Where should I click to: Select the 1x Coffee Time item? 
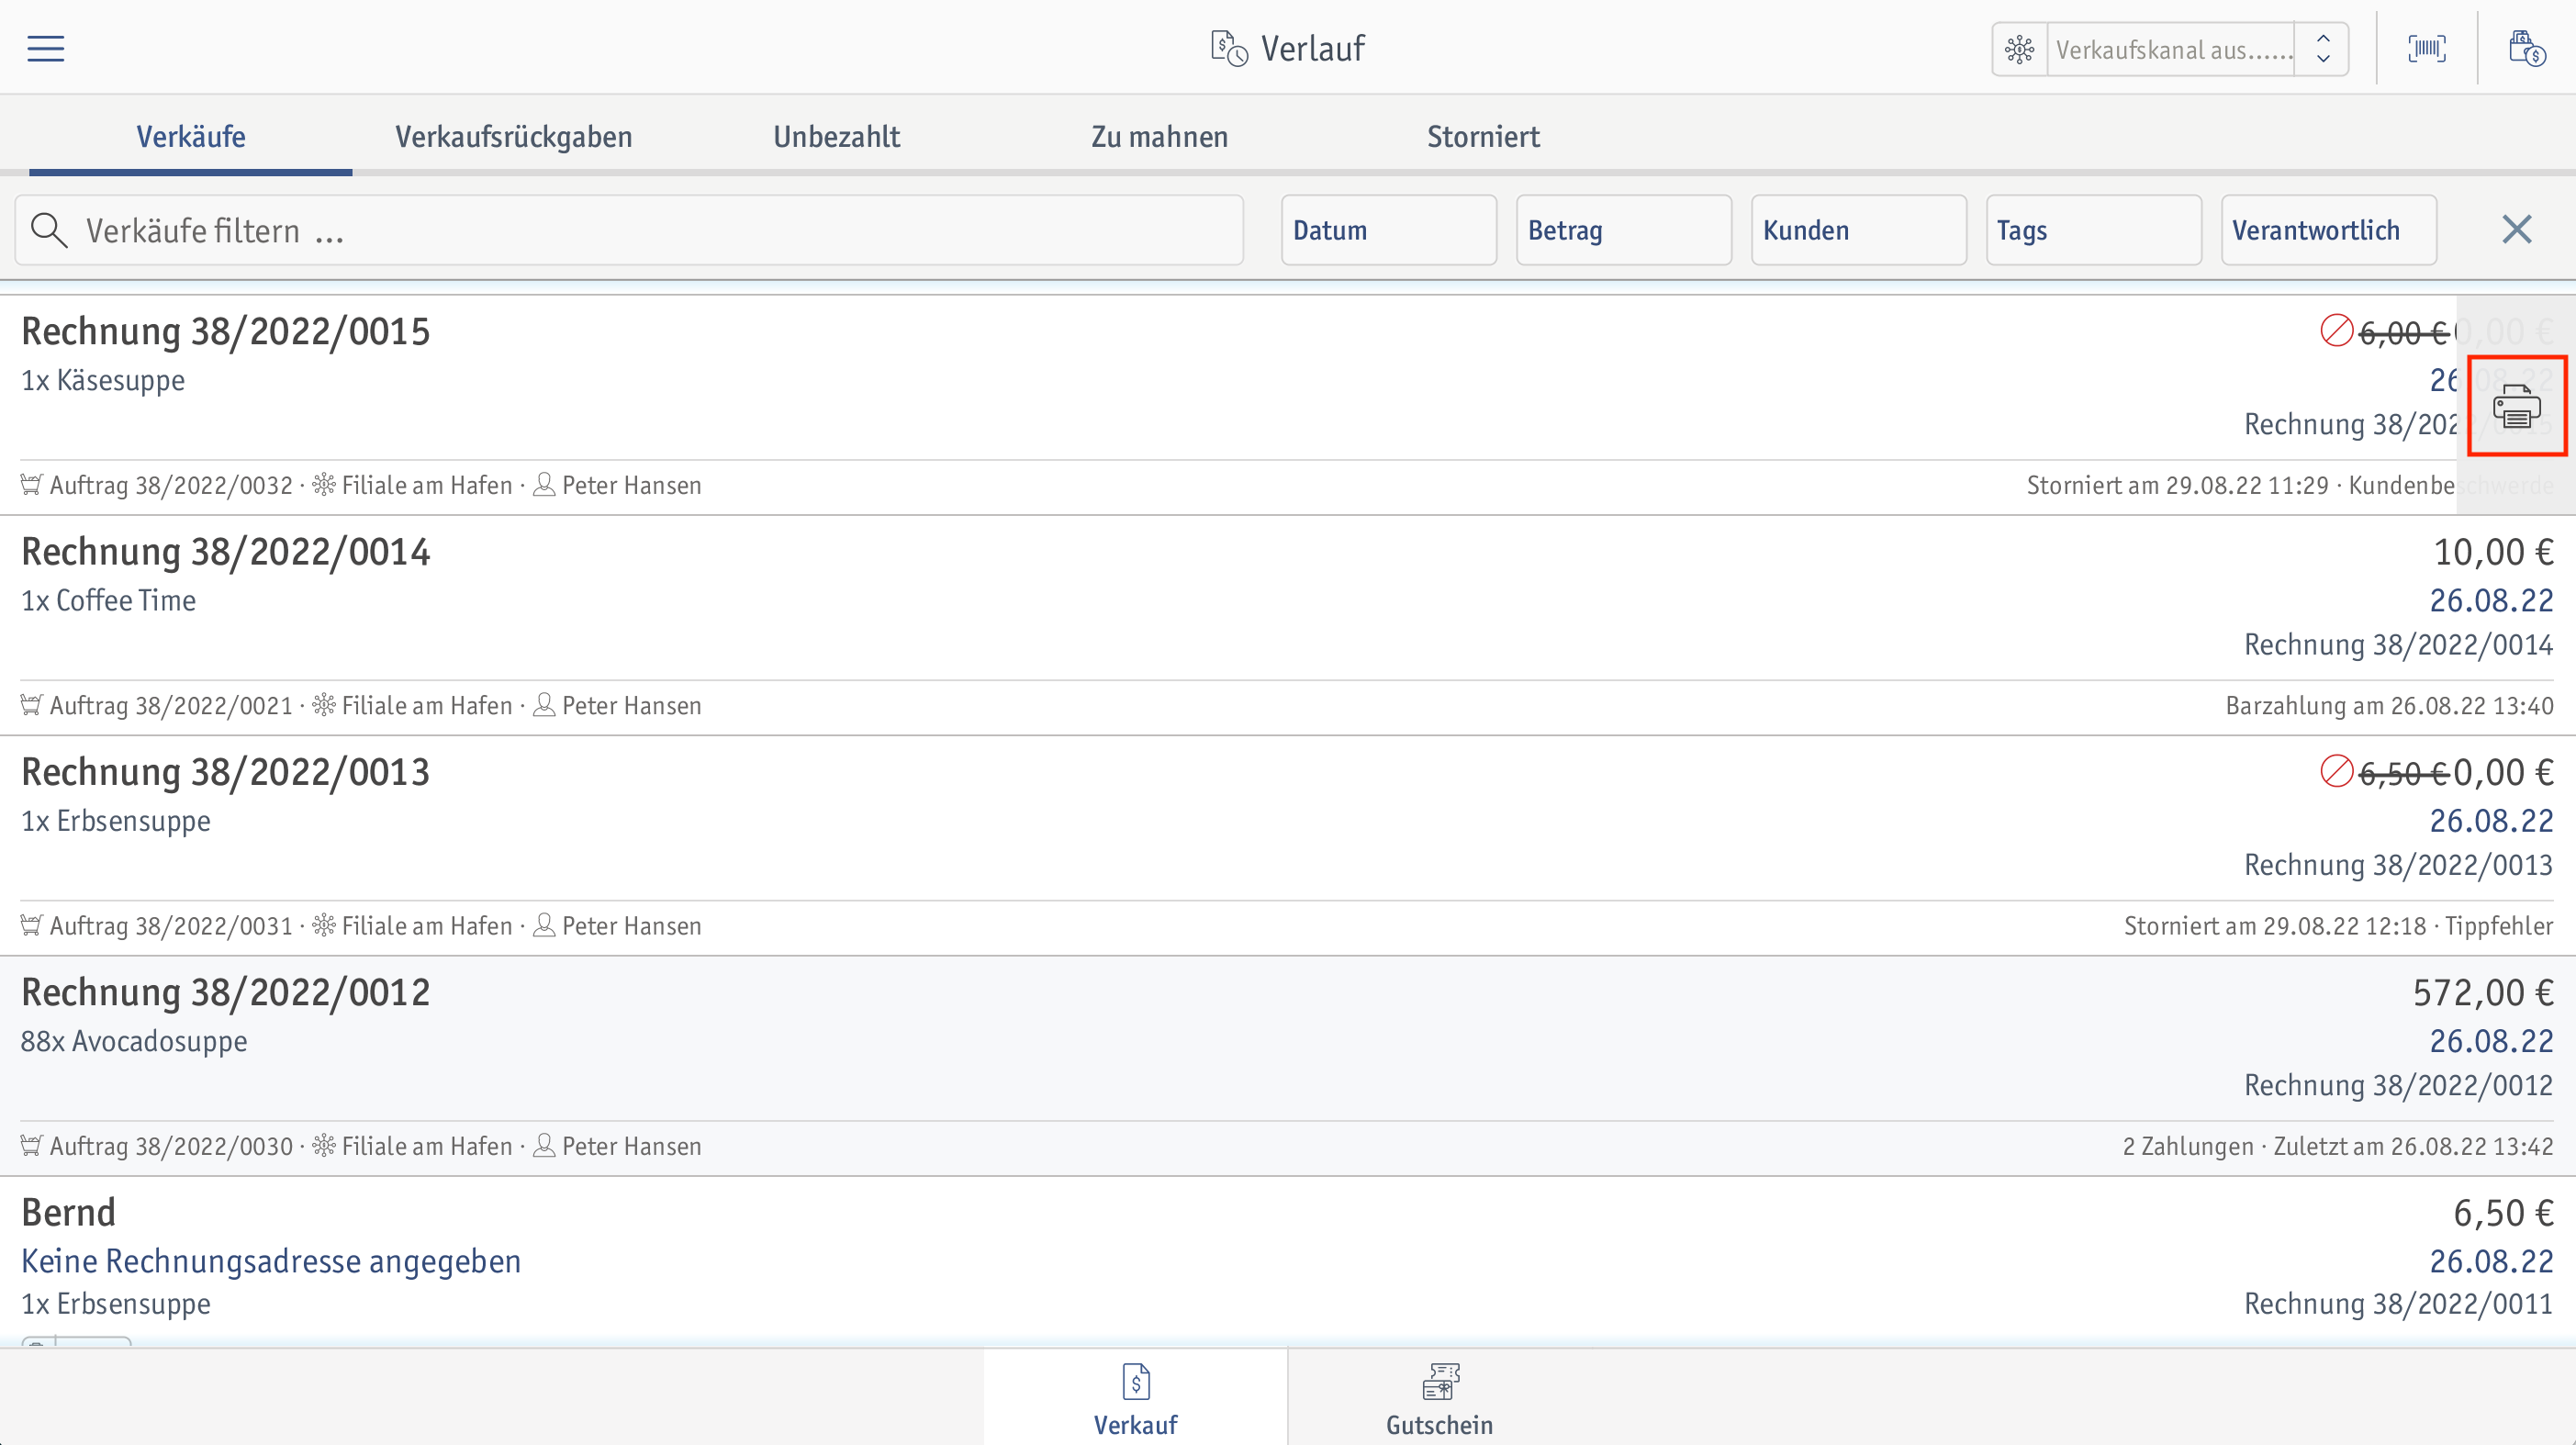[109, 601]
